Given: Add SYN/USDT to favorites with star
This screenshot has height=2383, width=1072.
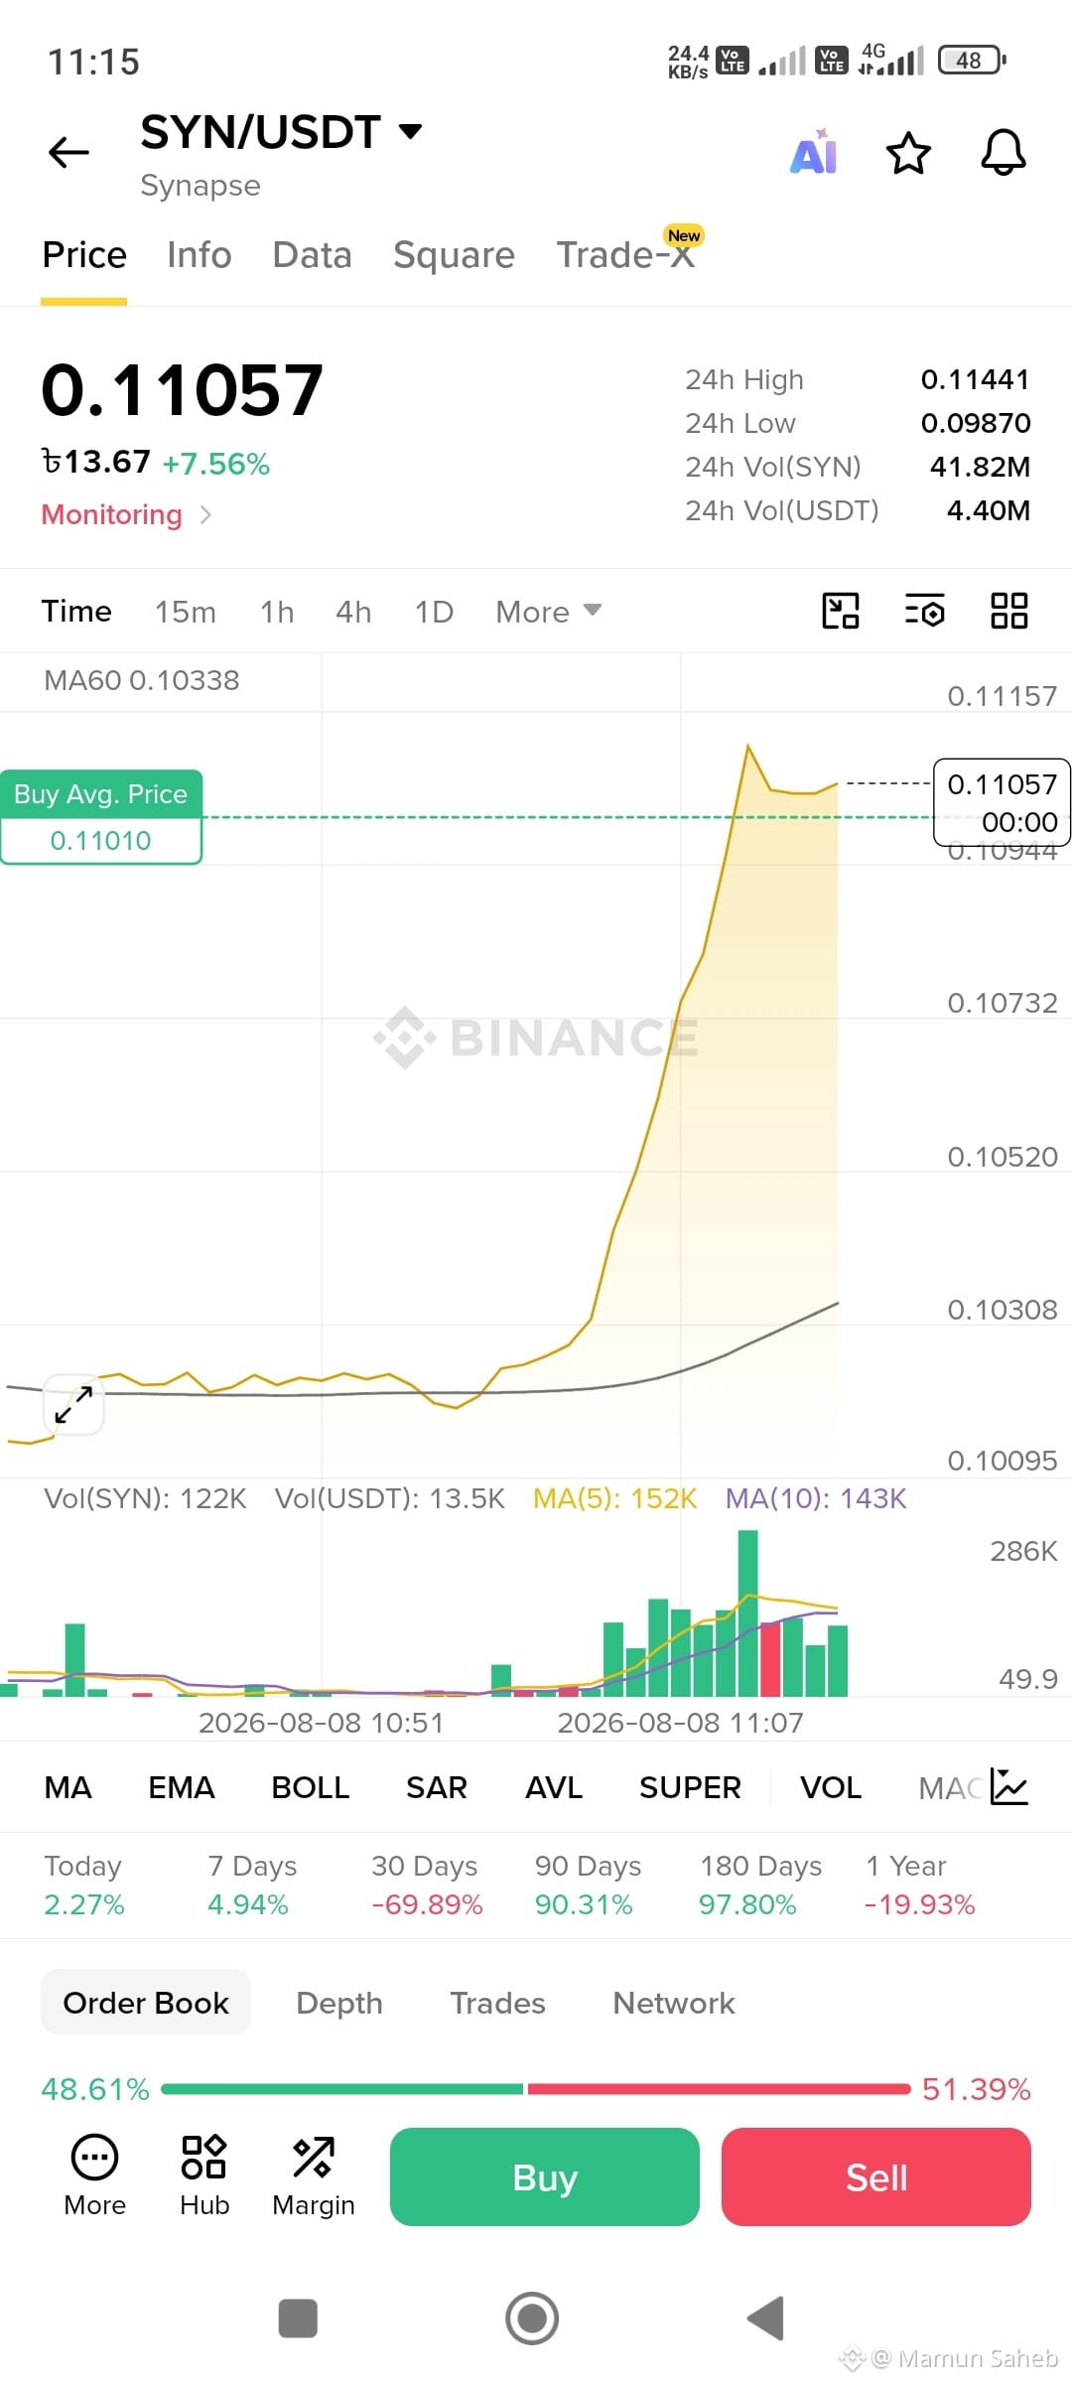Looking at the screenshot, I should pyautogui.click(x=908, y=154).
